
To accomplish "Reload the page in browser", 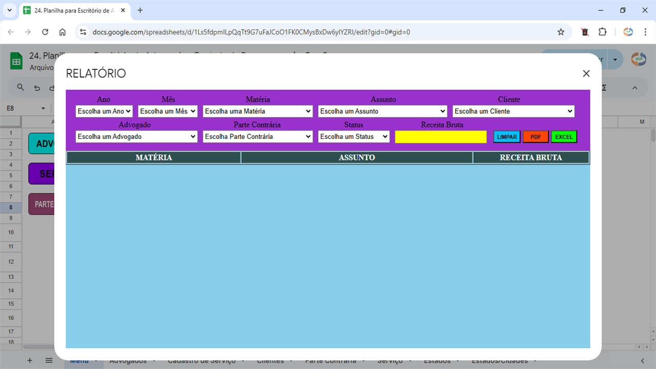I will click(45, 32).
